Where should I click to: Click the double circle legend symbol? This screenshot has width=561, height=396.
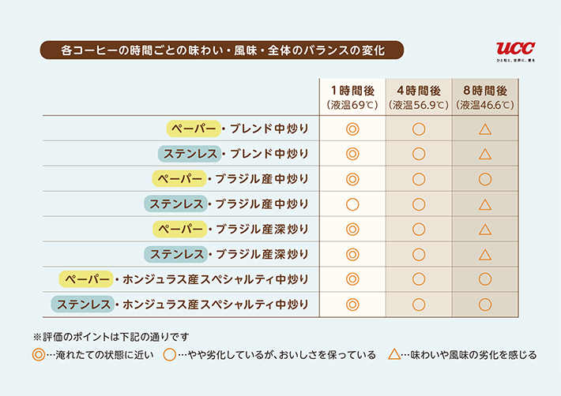point(39,355)
